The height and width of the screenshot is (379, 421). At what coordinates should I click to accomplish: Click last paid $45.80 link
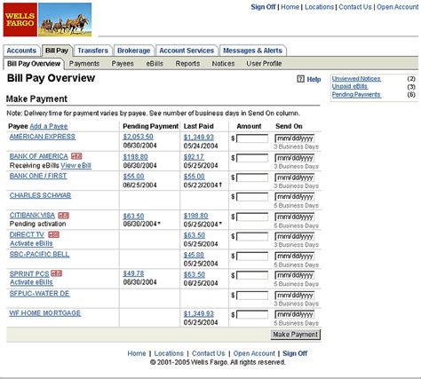(x=194, y=255)
